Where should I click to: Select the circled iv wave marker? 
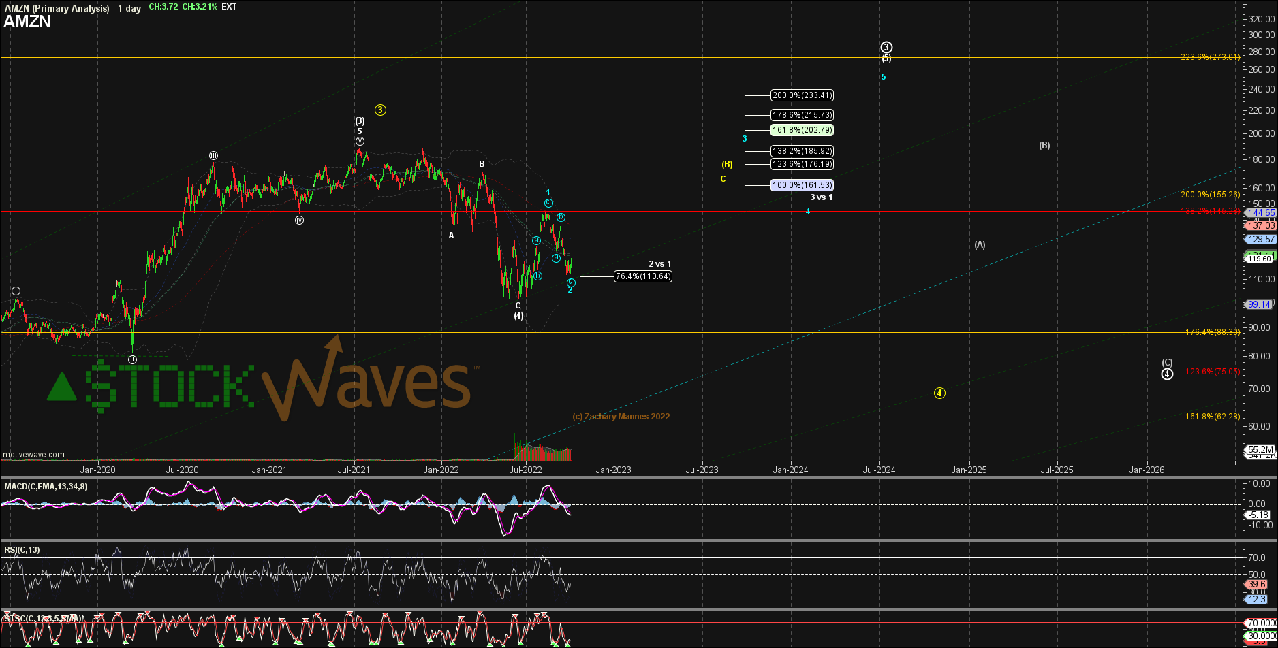(x=299, y=220)
